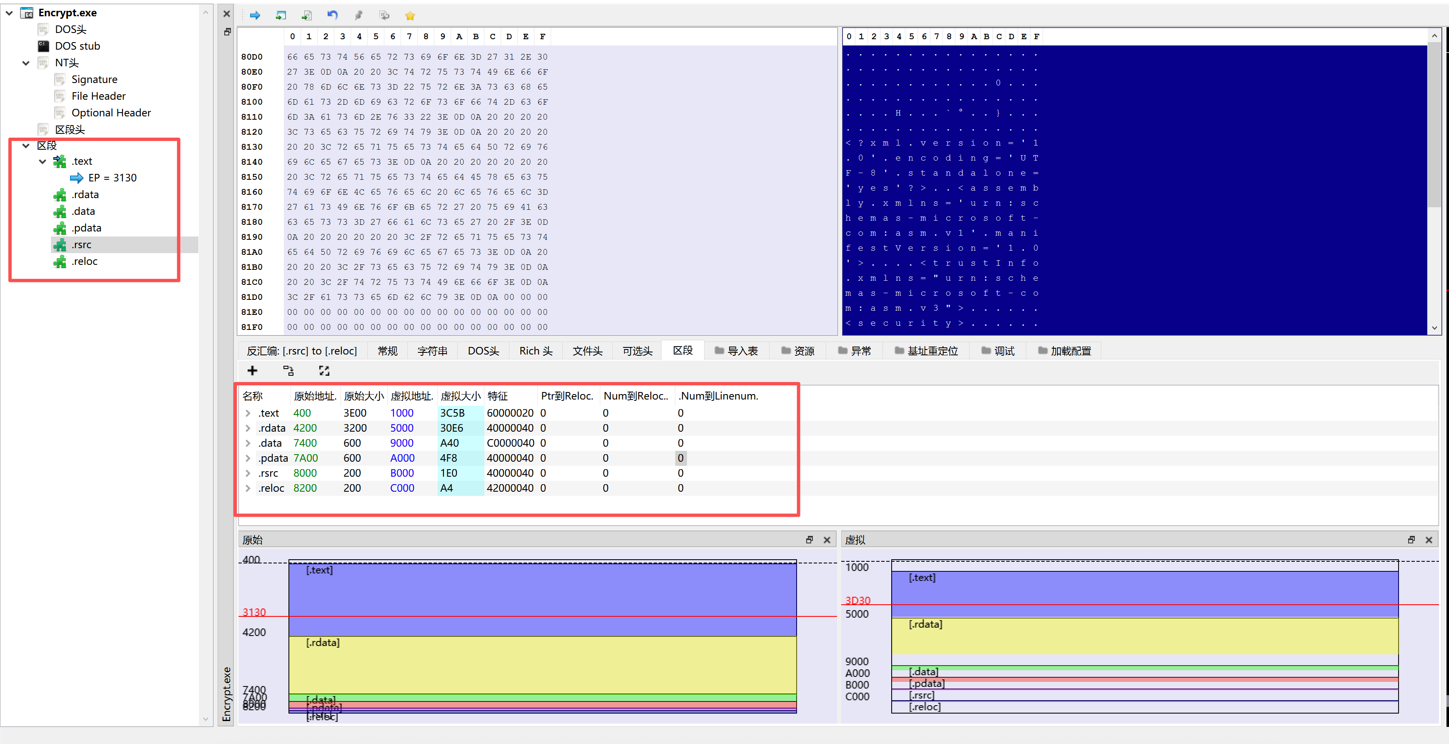Click the document-with-green-arrow toolbar icon
This screenshot has width=1449, height=744.
pos(306,15)
